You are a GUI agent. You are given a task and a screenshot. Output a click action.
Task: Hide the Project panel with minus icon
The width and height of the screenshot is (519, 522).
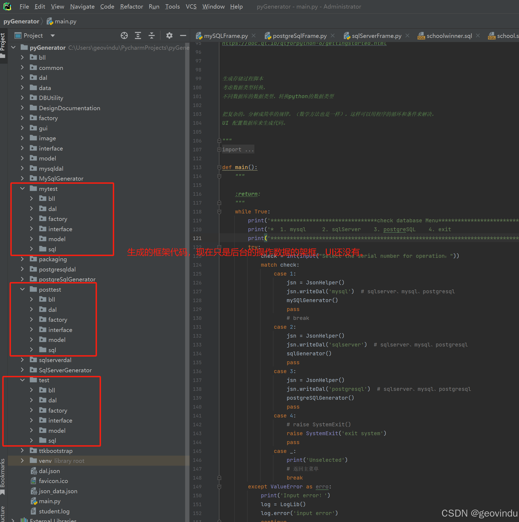pyautogui.click(x=183, y=35)
